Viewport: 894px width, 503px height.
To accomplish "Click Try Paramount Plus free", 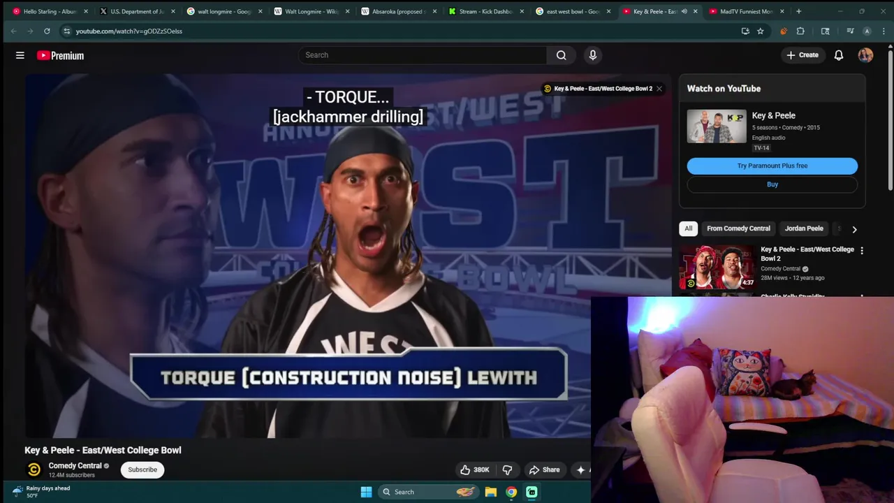I will pos(772,166).
